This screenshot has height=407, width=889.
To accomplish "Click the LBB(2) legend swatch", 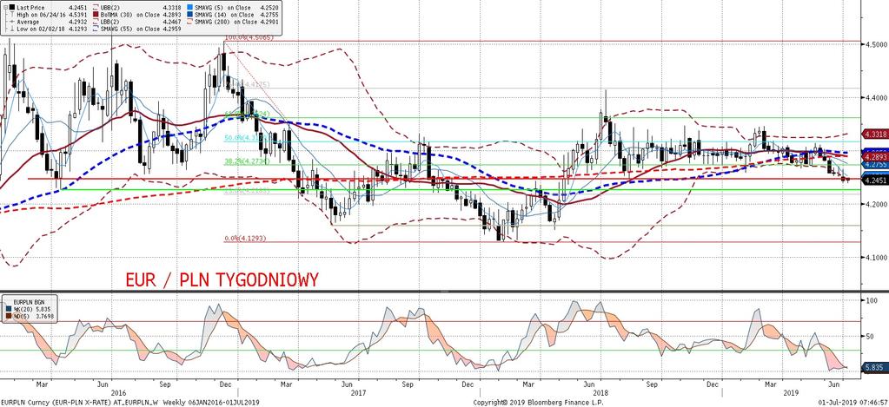I will [x=95, y=22].
